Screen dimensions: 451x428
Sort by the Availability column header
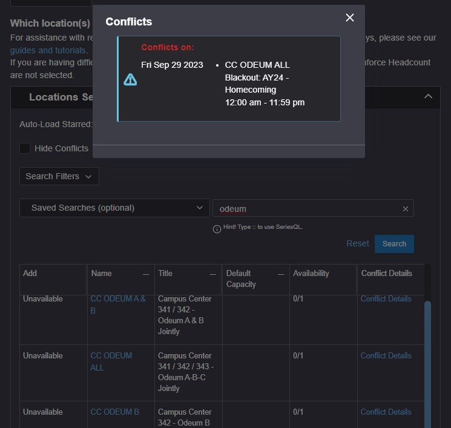[311, 274]
